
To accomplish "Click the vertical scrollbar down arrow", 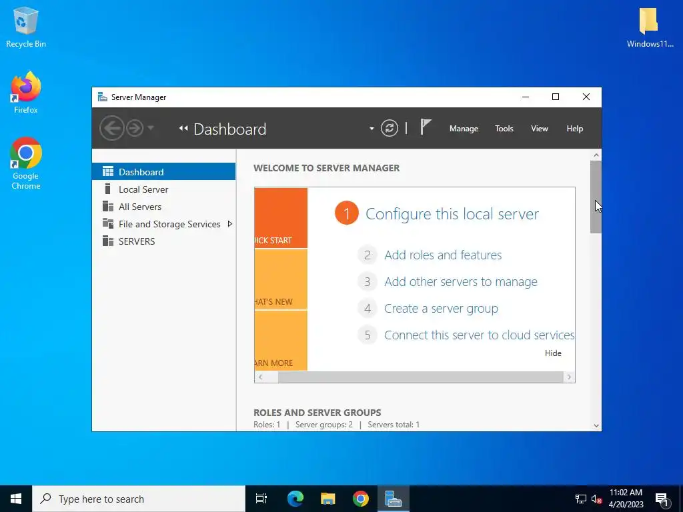I will pos(596,426).
